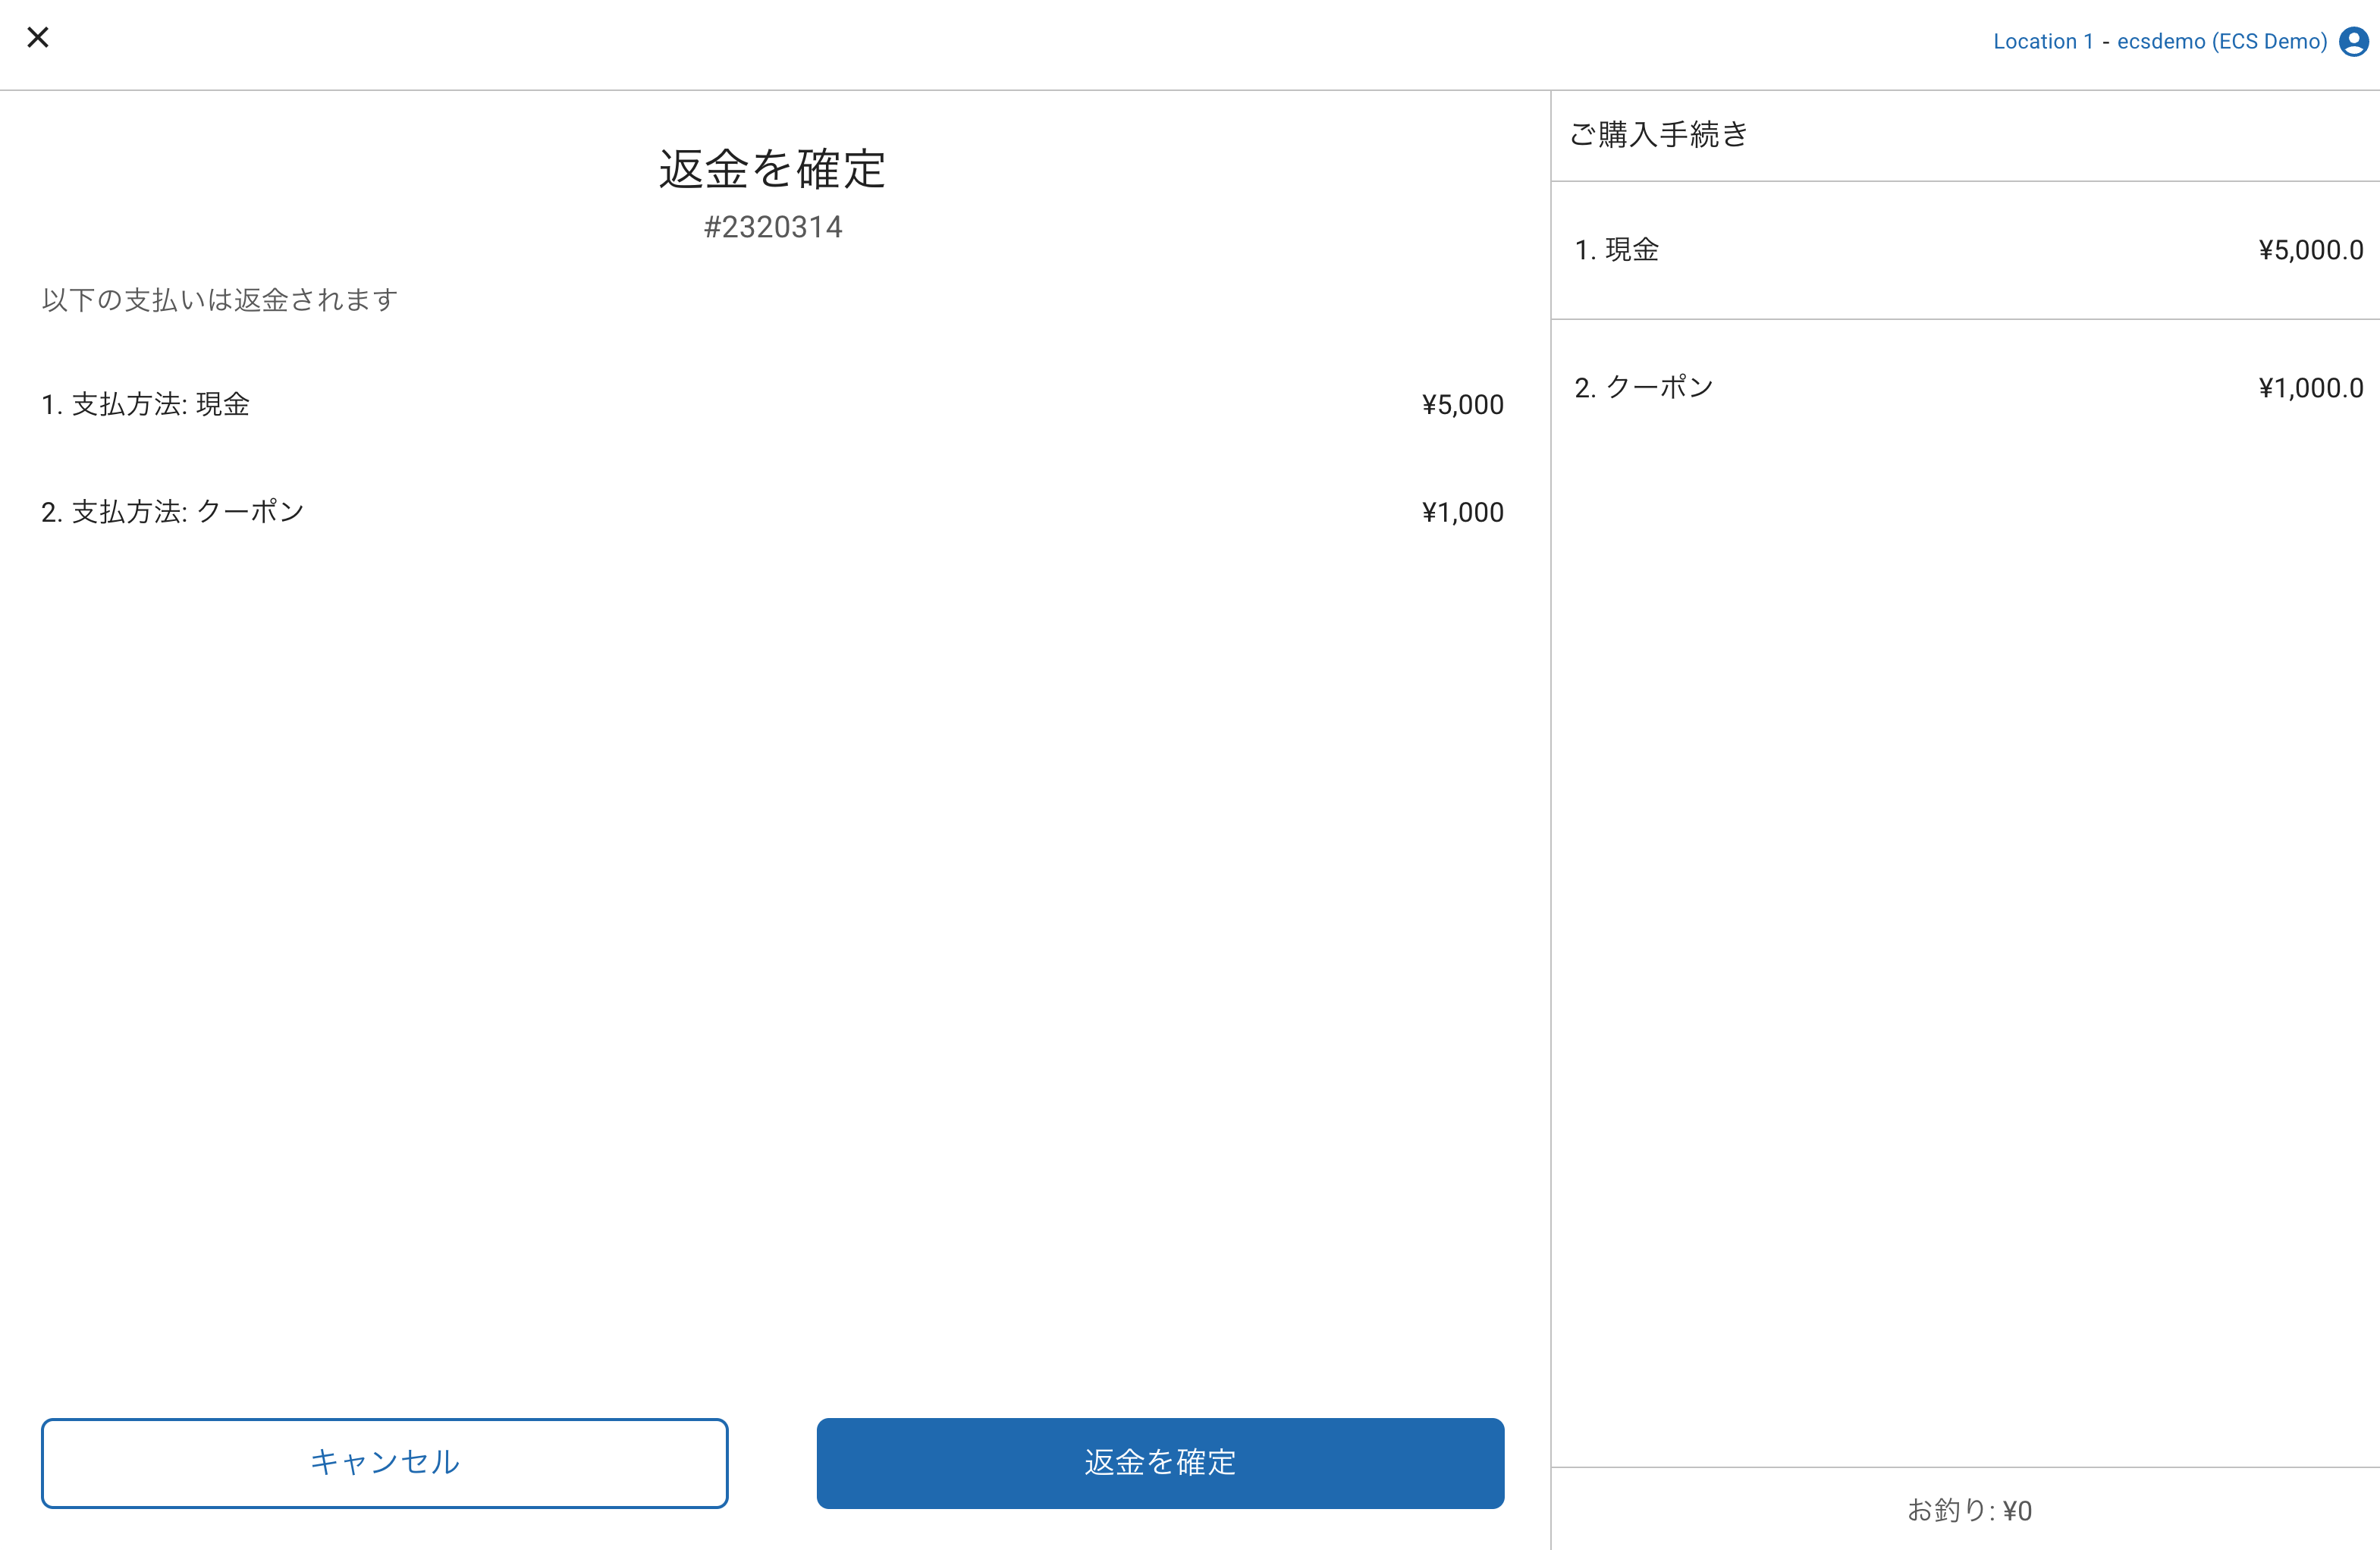2380x1550 pixels.
Task: Close the refund confirmation screen with X
Action: [x=38, y=38]
